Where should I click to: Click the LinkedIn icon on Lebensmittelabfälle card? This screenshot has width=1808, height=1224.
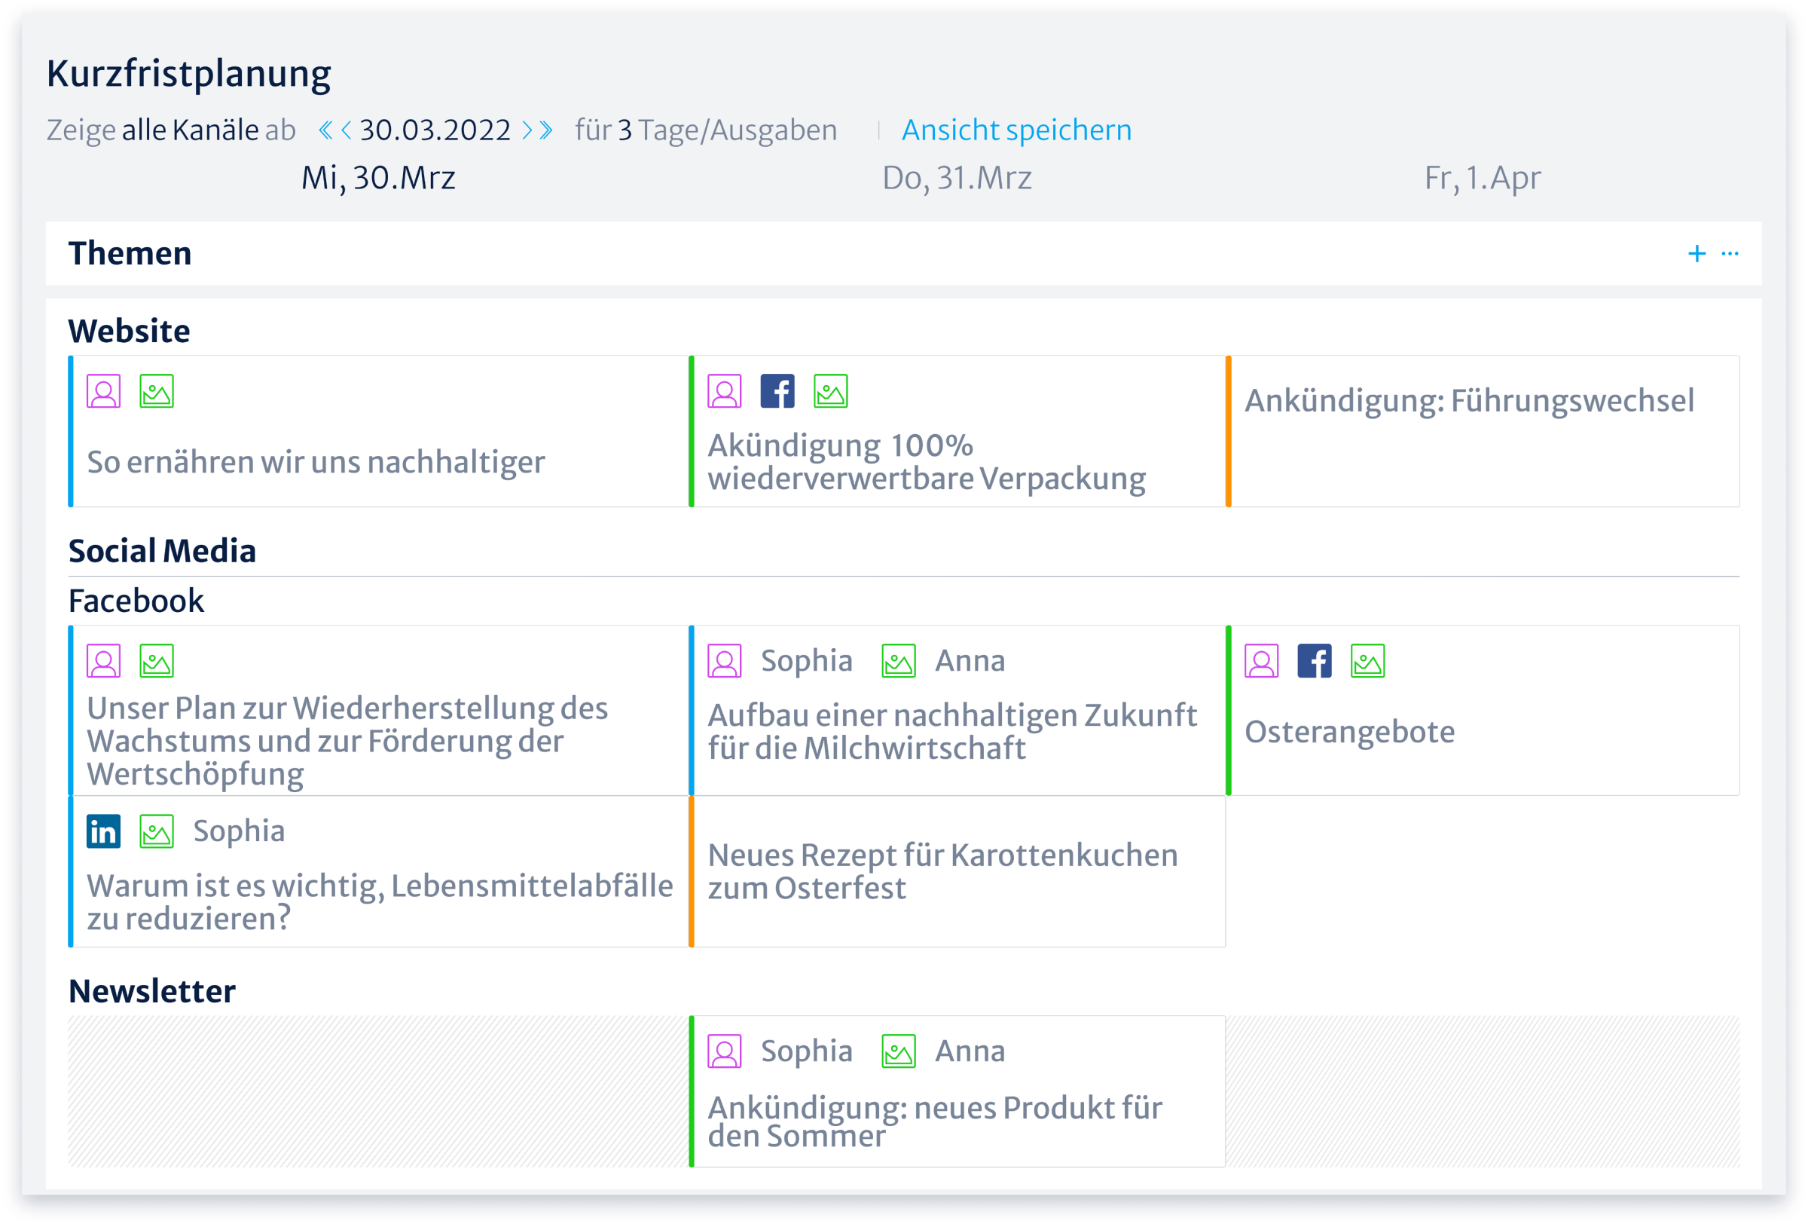click(103, 832)
